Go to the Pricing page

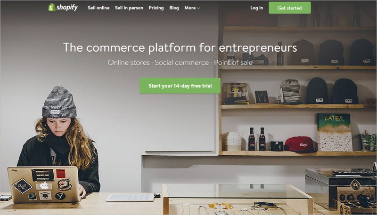click(156, 8)
